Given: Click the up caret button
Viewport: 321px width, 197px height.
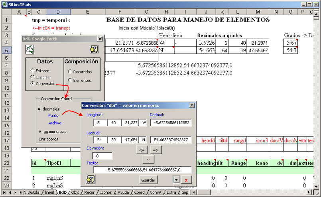Looking at the screenshot, I should (148, 160).
